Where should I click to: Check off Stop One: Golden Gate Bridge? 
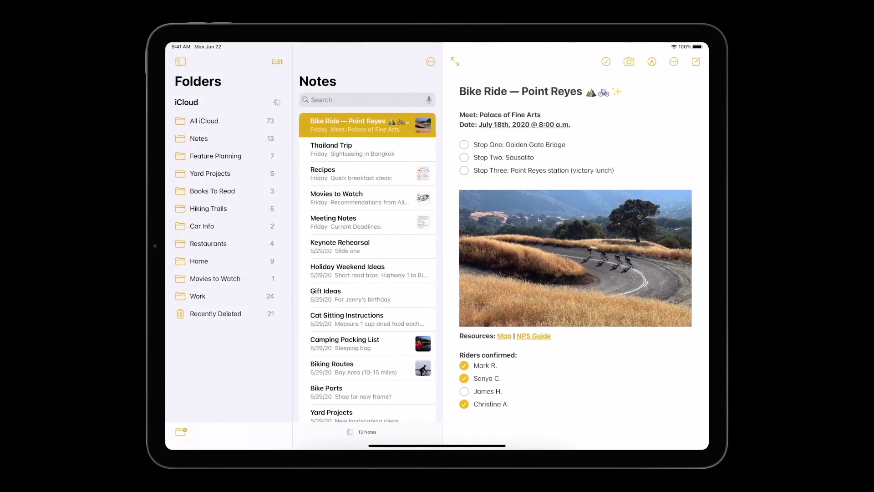point(464,144)
